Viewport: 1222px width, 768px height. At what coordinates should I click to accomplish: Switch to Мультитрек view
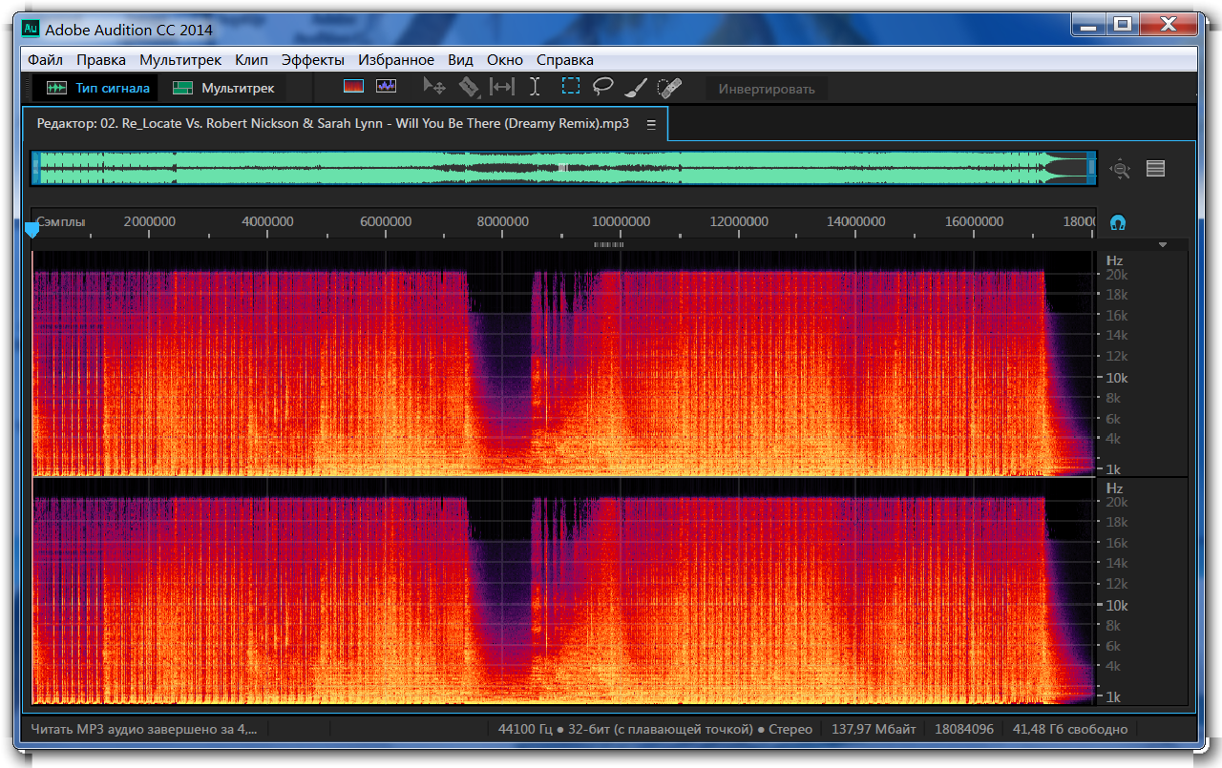223,88
